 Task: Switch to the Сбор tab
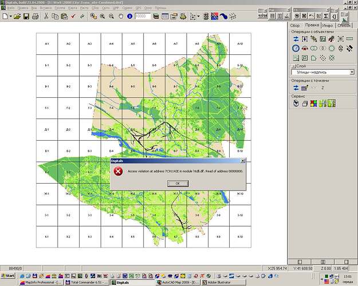point(295,26)
